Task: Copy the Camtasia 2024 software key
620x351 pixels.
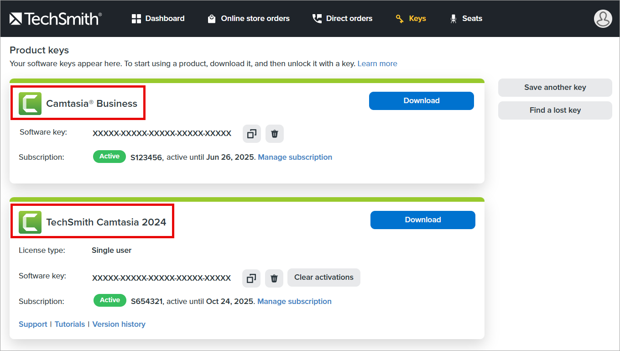Action: (251, 278)
